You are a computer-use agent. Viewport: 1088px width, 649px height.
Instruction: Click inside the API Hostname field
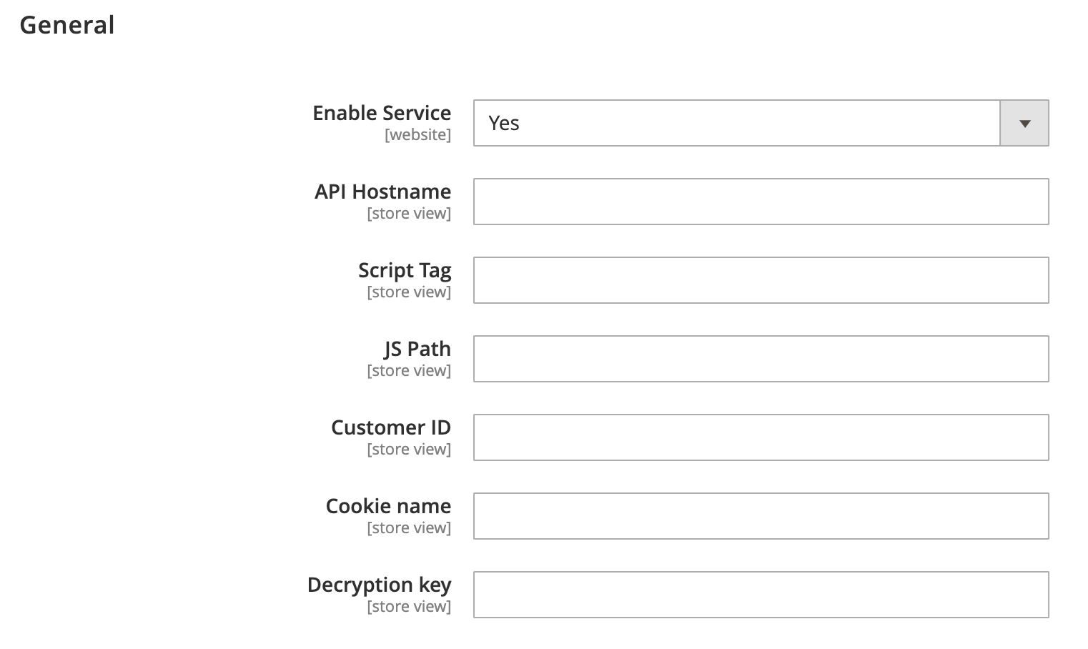click(761, 202)
